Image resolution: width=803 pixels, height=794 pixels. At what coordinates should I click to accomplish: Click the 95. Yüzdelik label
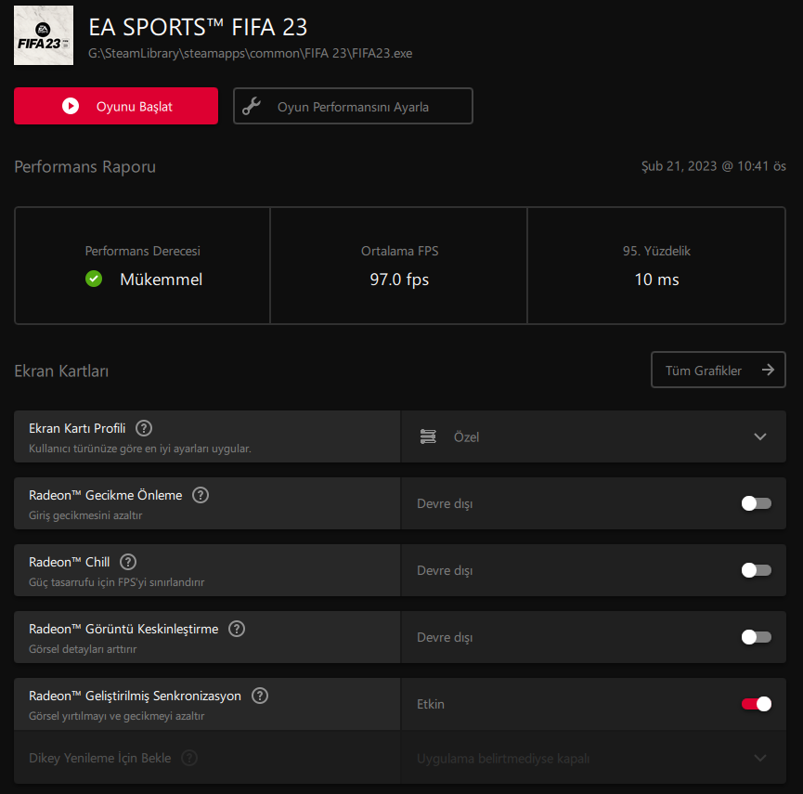coord(656,251)
